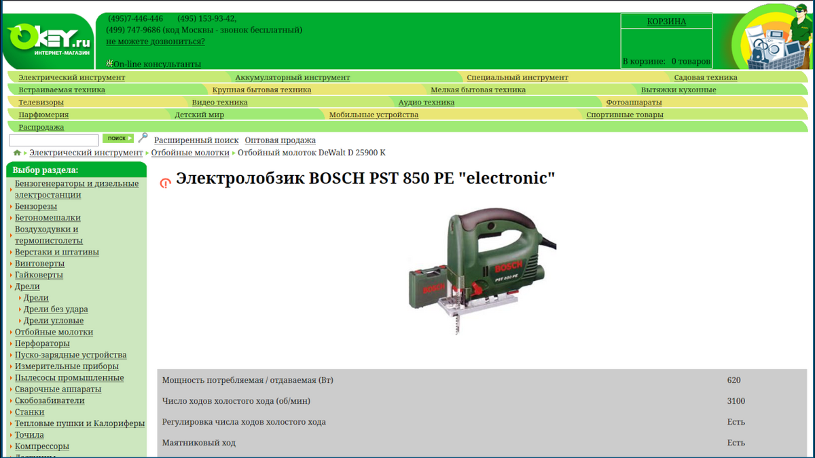The height and width of the screenshot is (458, 815).
Task: Open the Вытяжки кухонные menu item
Action: click(678, 90)
